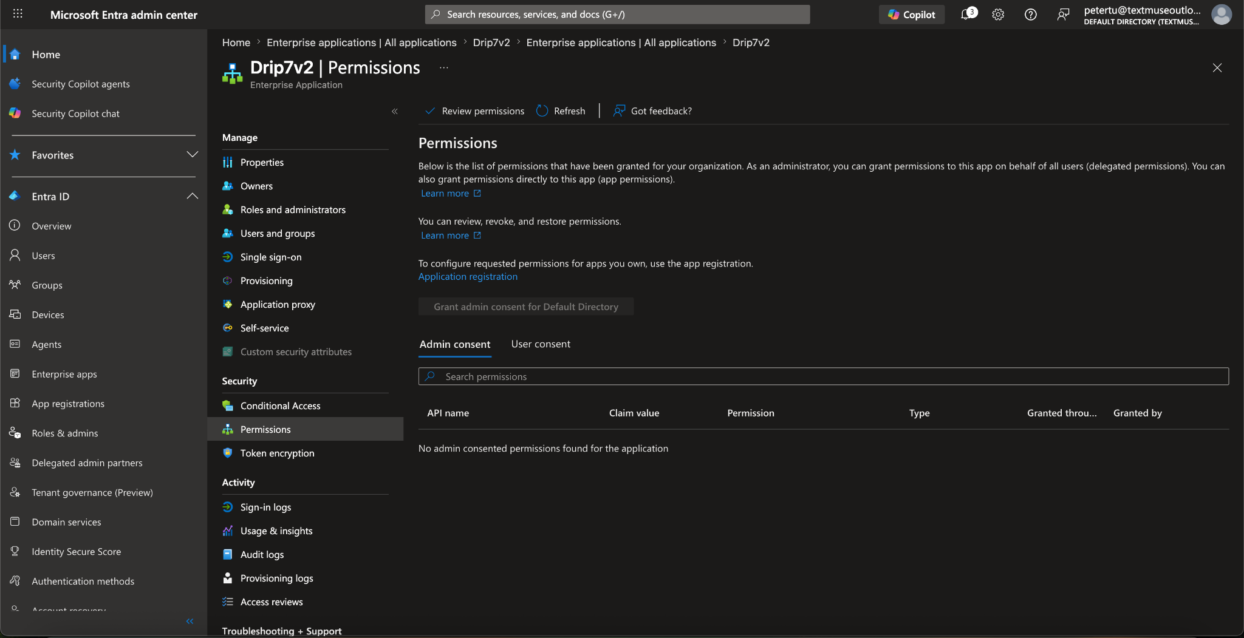Open Users in left navigation
The height and width of the screenshot is (638, 1244).
[43, 256]
